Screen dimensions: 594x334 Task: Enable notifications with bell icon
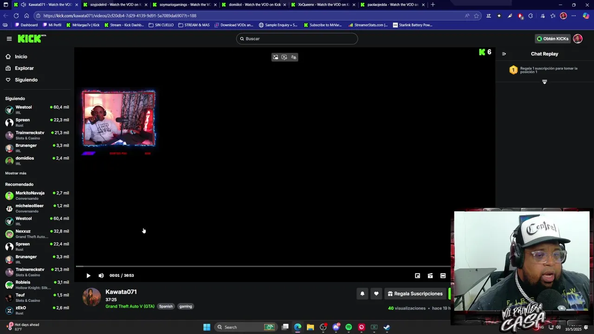click(x=362, y=294)
